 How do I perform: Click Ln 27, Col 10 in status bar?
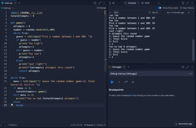[76, 125]
